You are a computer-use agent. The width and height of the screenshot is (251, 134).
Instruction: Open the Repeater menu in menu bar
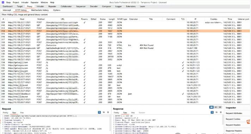point(35,2)
